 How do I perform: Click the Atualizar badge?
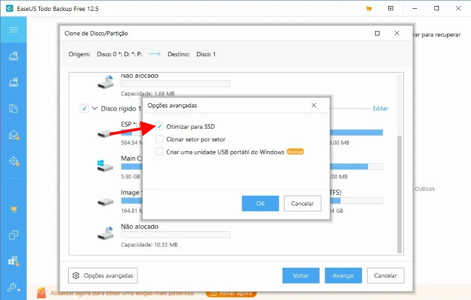click(x=295, y=152)
